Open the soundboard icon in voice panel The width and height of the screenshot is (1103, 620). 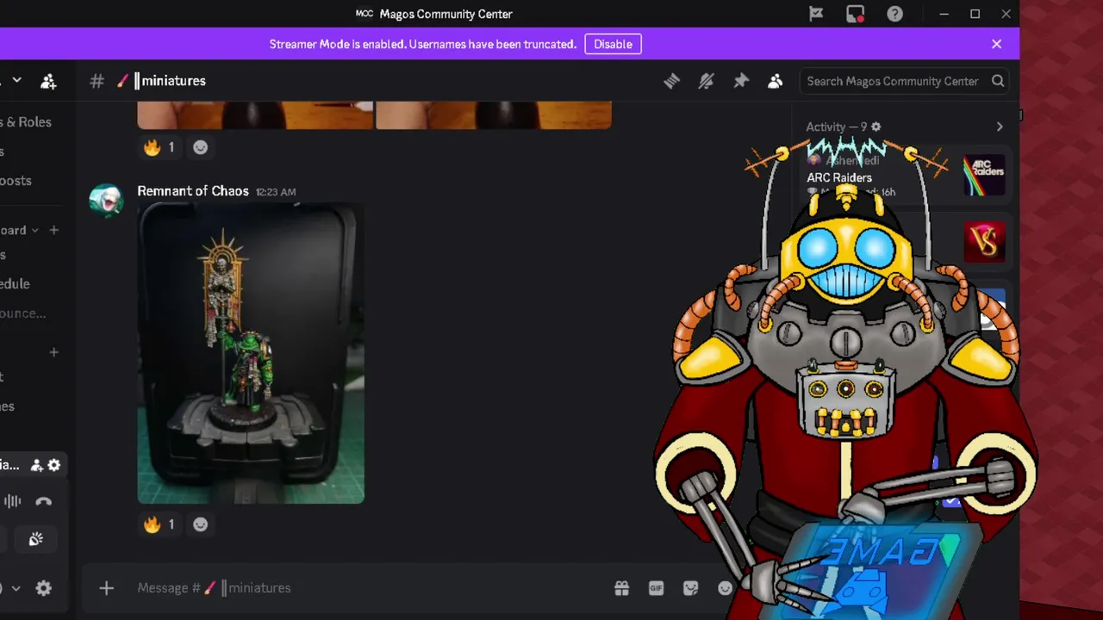(35, 539)
